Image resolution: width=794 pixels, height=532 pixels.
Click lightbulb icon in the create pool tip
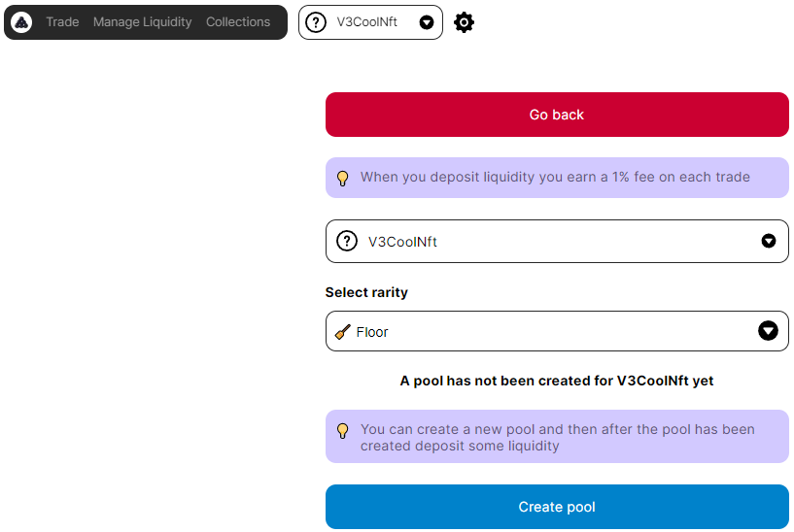tap(342, 430)
